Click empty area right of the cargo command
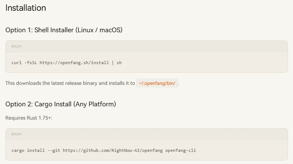This screenshot has width=293, height=164. tap(241, 150)
